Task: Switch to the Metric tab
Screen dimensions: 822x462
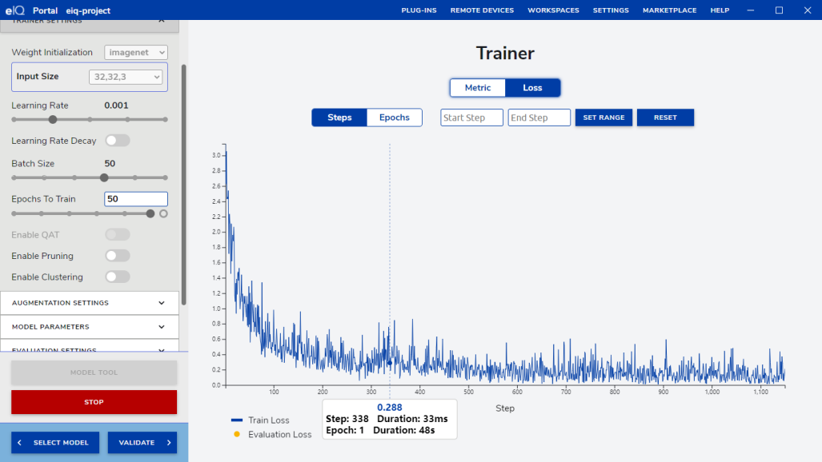Action: pos(478,88)
